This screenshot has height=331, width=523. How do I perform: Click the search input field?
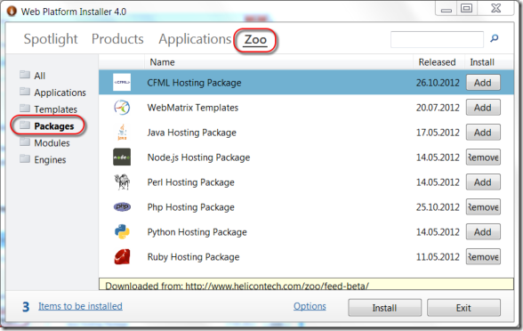click(x=437, y=39)
